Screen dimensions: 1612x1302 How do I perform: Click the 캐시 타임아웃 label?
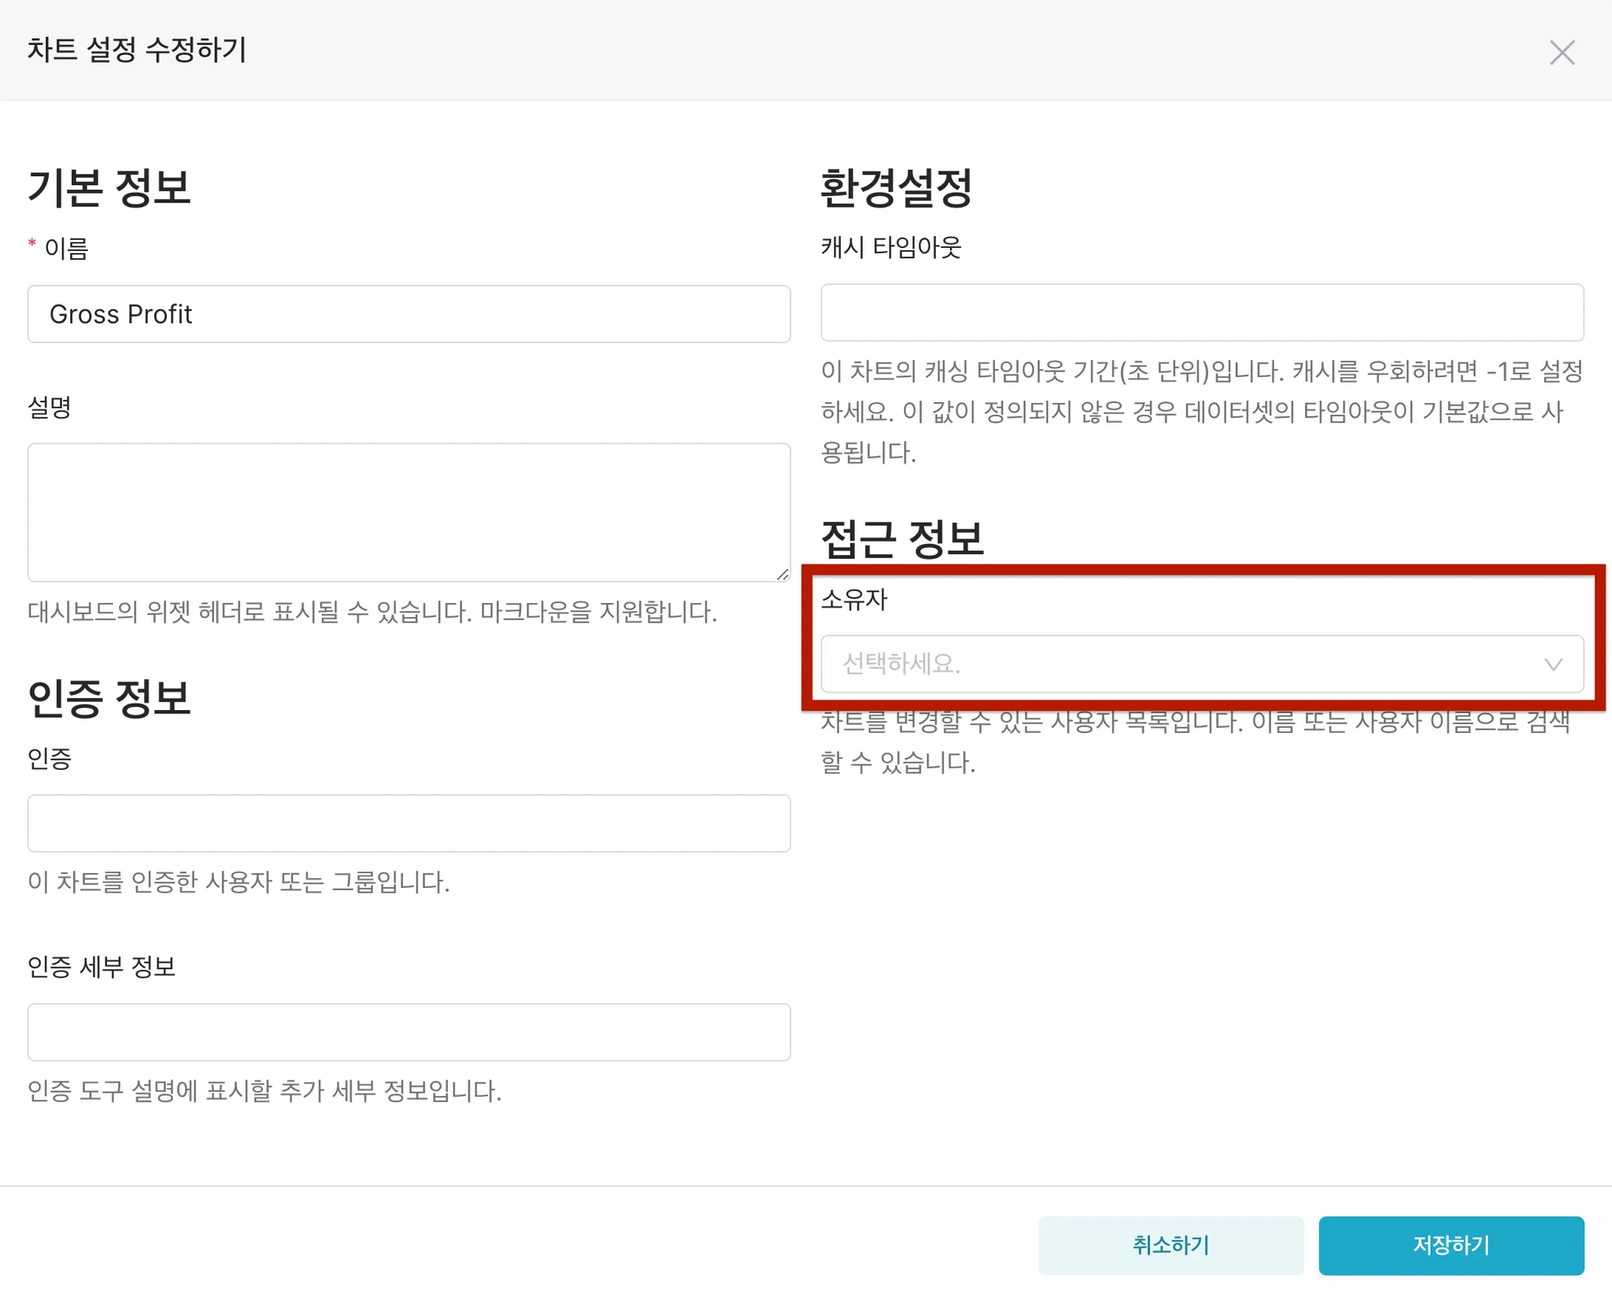[x=891, y=247]
